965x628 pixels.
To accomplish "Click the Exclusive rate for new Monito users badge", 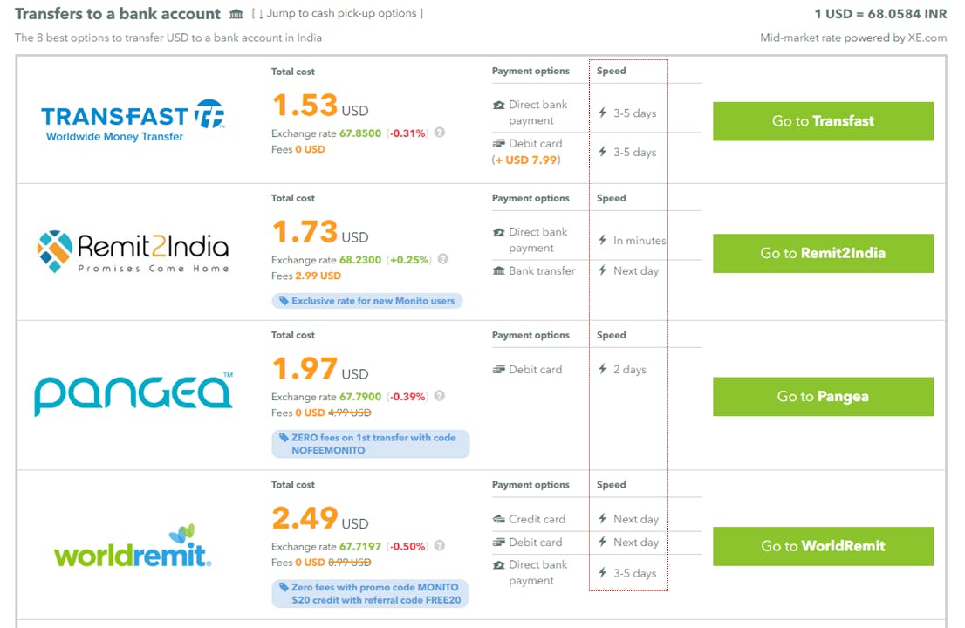I will pos(366,300).
